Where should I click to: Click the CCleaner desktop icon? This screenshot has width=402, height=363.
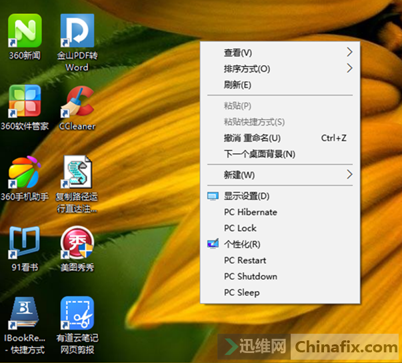click(77, 102)
